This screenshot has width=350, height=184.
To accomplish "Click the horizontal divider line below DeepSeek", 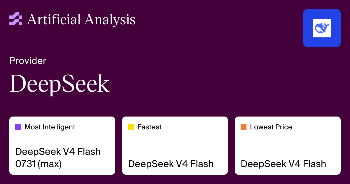I will pos(175,107).
